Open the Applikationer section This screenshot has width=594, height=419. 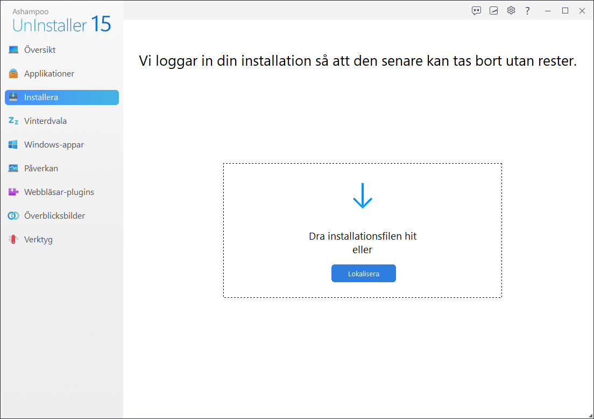(x=62, y=74)
